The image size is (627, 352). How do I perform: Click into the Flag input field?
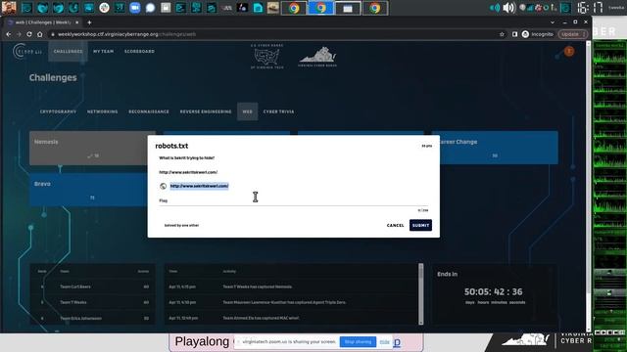coord(294,200)
